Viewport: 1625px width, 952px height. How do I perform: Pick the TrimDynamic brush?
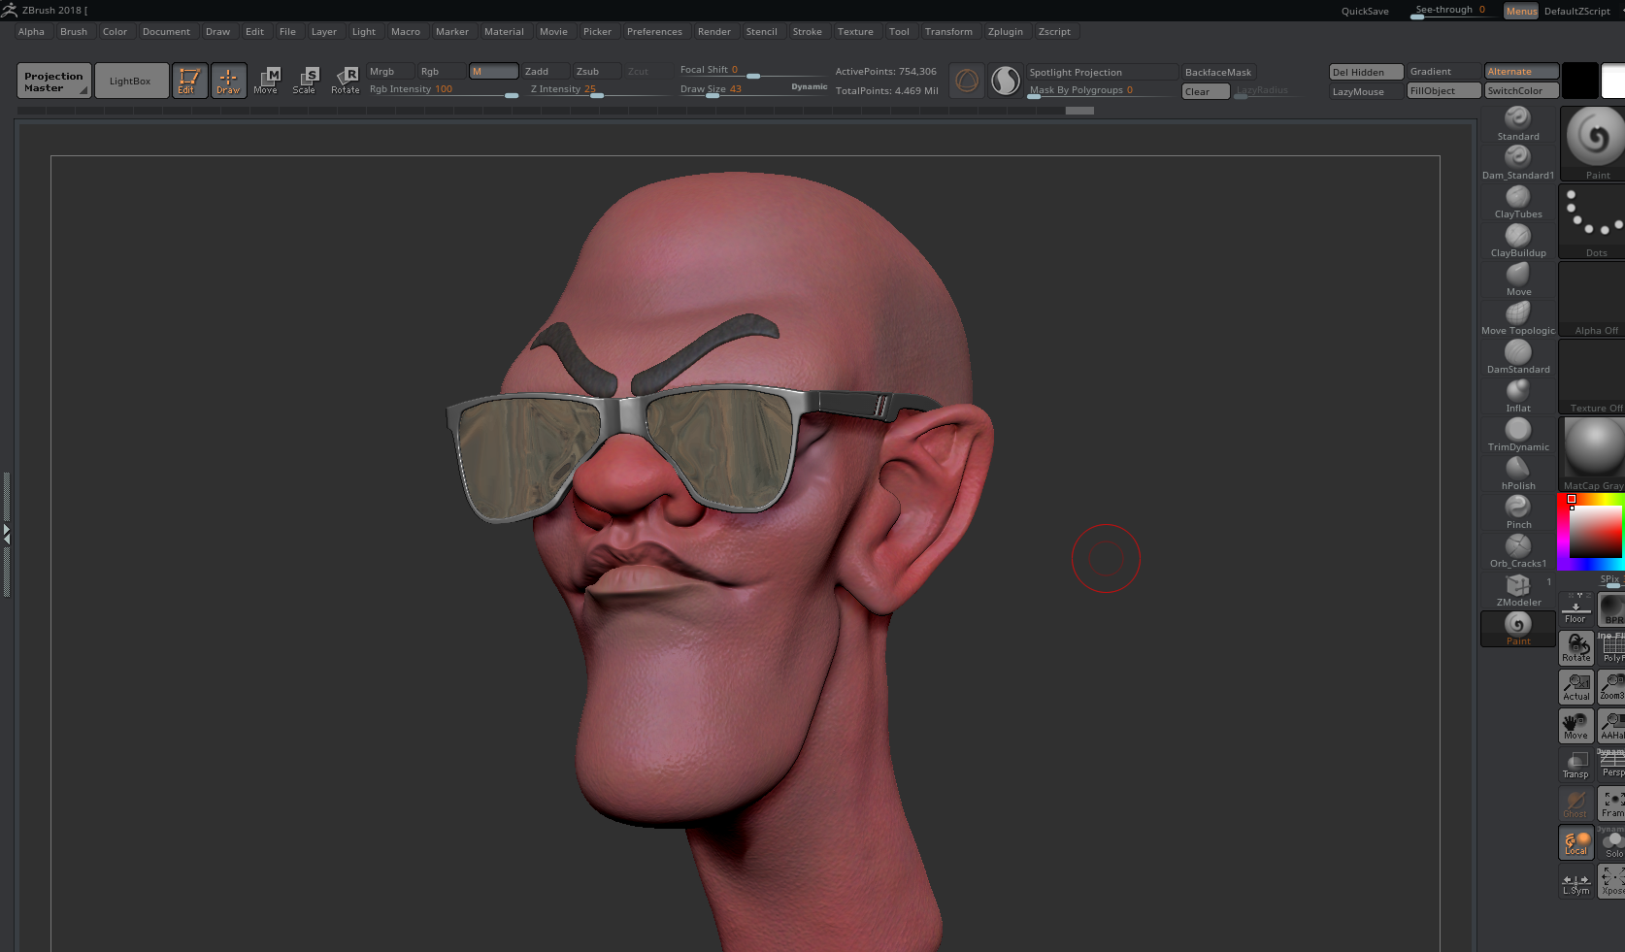coord(1518,435)
